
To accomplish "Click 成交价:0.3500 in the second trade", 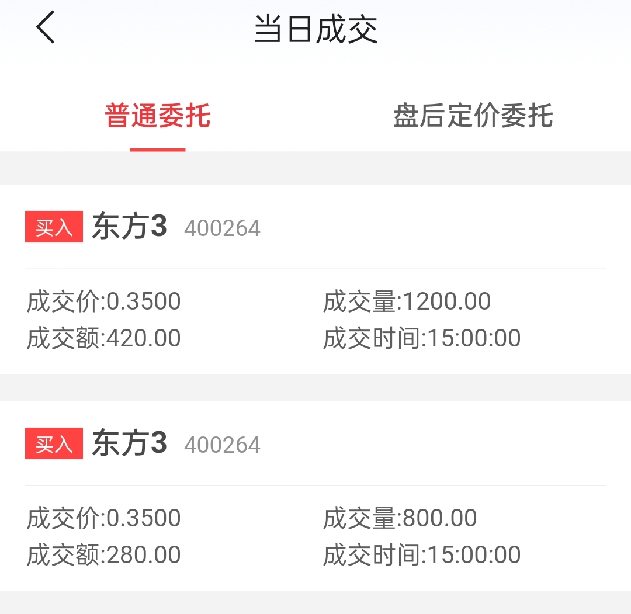I will [x=104, y=518].
